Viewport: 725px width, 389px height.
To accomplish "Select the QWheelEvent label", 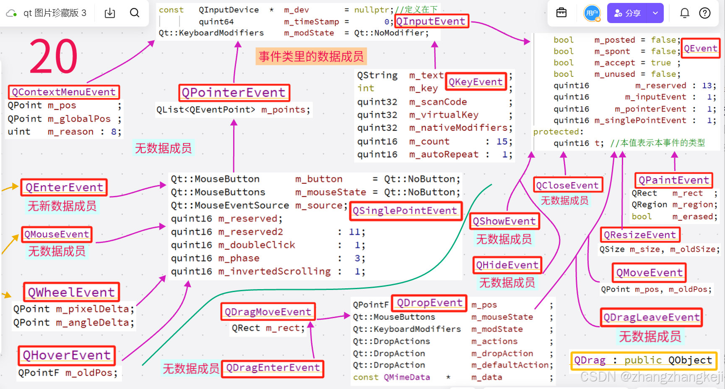I will coord(71,292).
